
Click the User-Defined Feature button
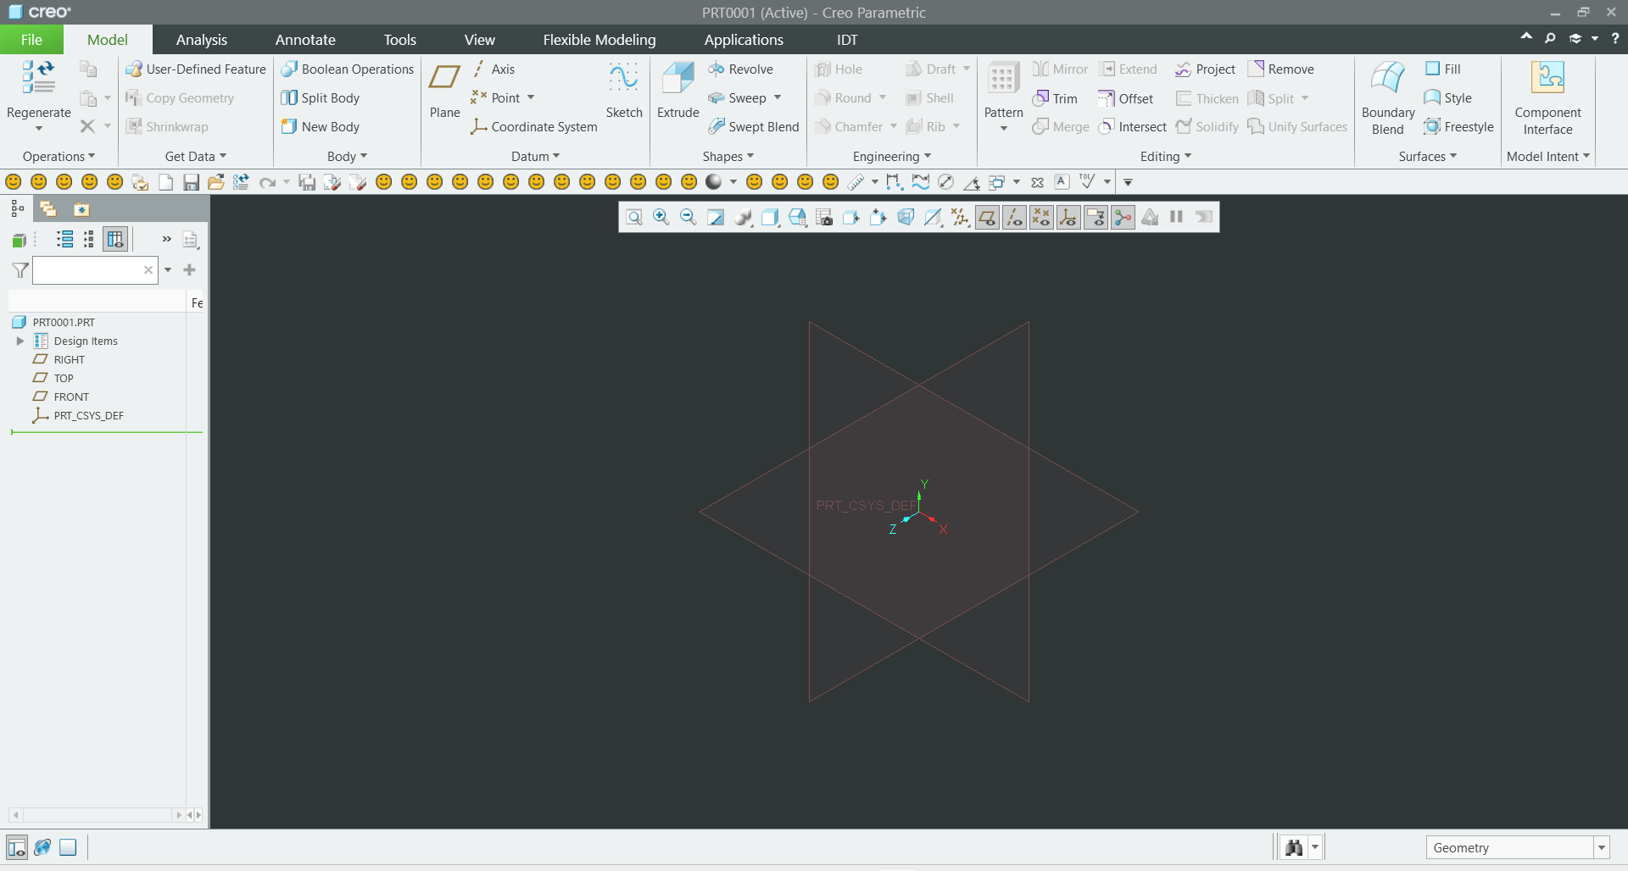pyautogui.click(x=196, y=69)
